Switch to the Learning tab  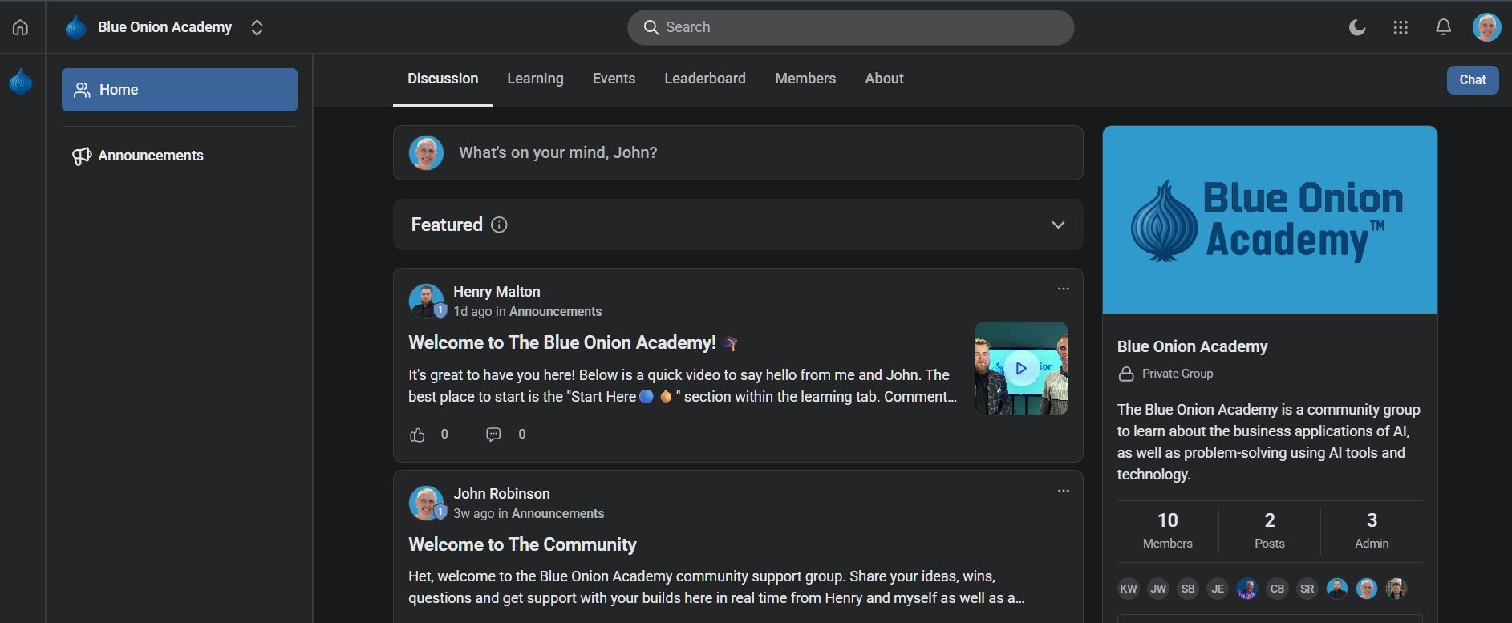[535, 79]
